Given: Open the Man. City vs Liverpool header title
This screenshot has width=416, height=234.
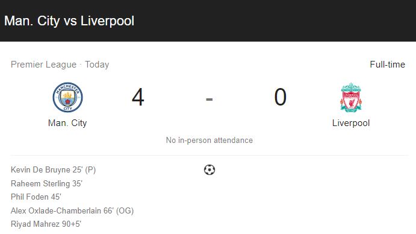Looking at the screenshot, I should (69, 21).
